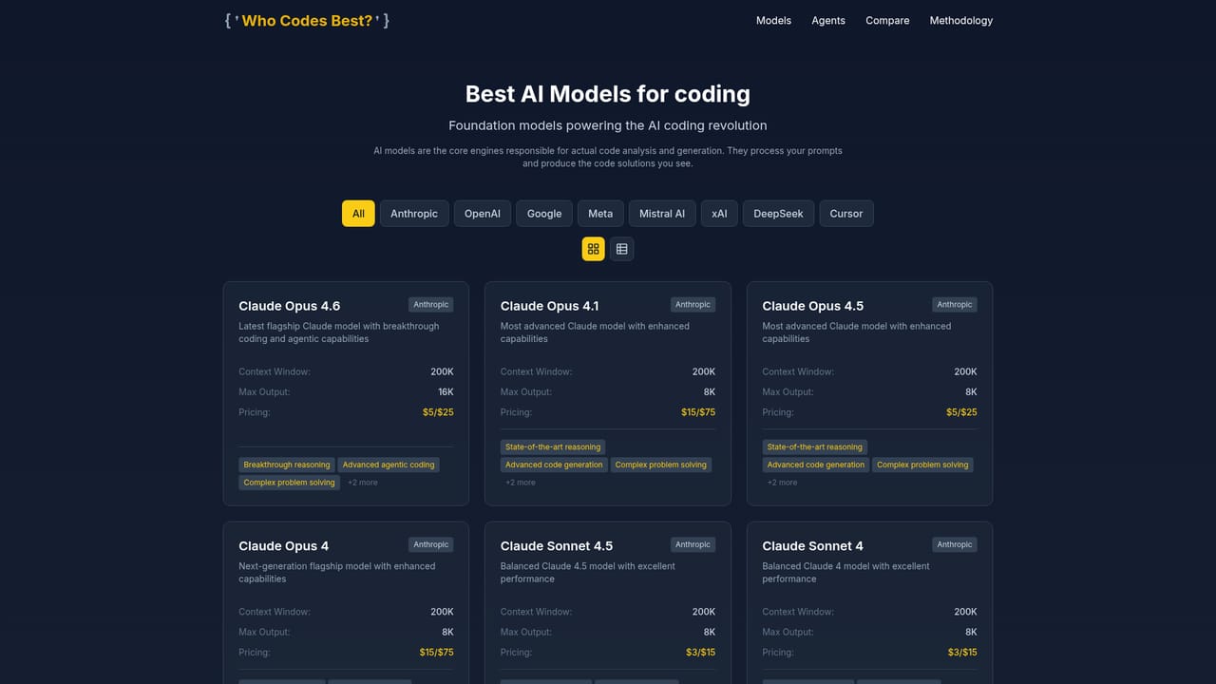
Task: Click $3/$15 pricing on Claude Sonnet 4
Action: click(962, 653)
